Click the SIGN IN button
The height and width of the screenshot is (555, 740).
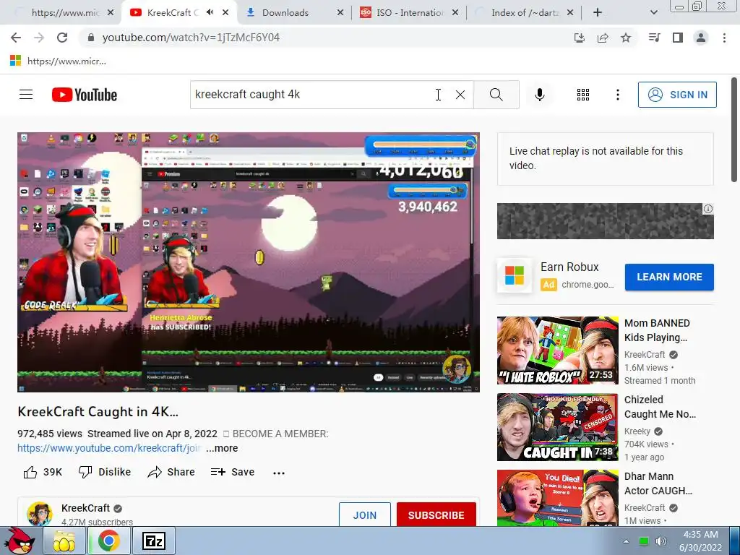(x=677, y=95)
